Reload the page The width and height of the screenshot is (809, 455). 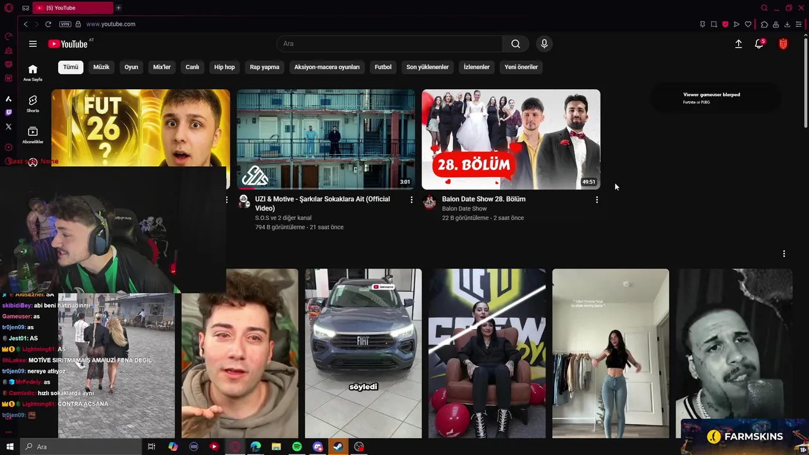tap(48, 24)
